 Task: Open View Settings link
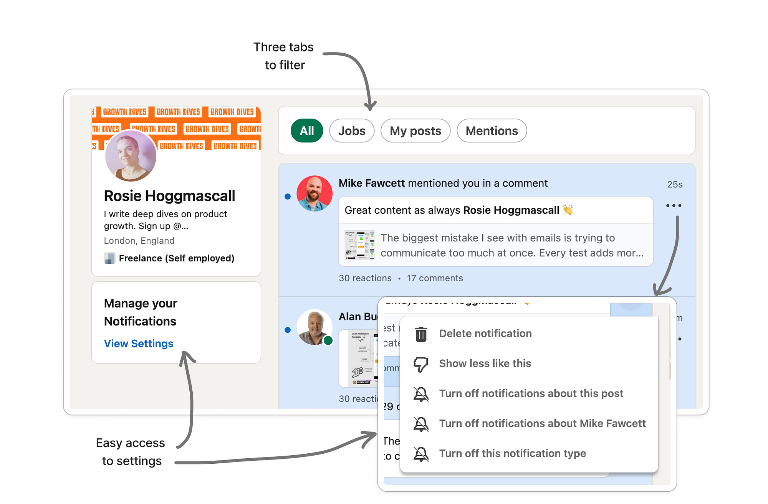139,344
